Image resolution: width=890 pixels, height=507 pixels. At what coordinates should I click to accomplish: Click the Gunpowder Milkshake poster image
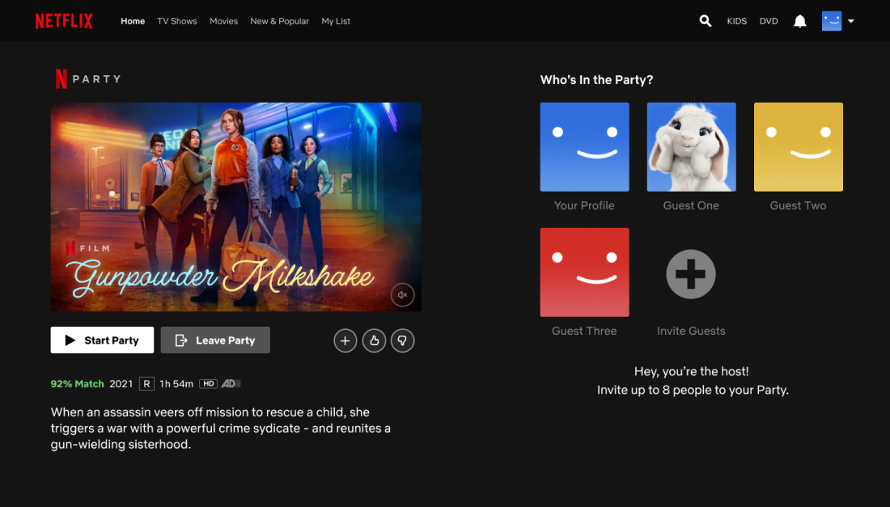point(235,206)
